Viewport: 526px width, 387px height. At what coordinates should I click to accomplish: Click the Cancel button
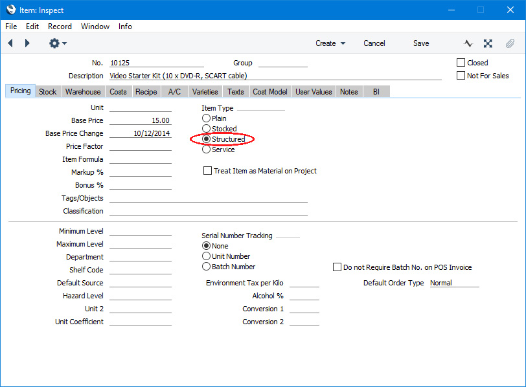point(374,43)
